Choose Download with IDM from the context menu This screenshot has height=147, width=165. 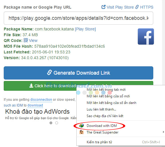(x=102, y=126)
